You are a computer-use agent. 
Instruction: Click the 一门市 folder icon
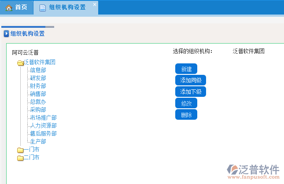pos(20,150)
